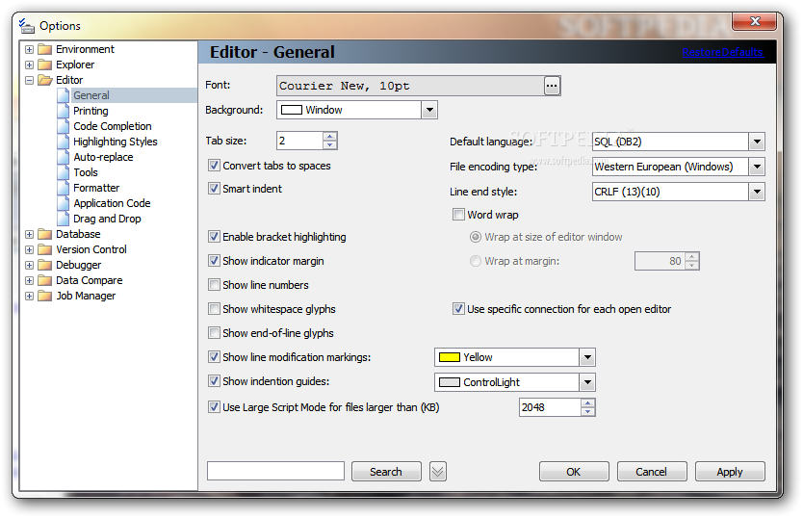Open Drag and Drop settings
803x518 pixels.
[107, 219]
